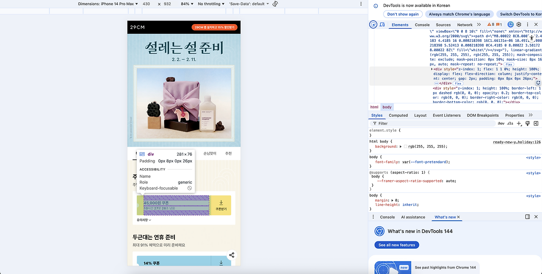Viewport: 542px width, 274px height.
Task: Open the Computed styles tab
Action: coord(398,115)
